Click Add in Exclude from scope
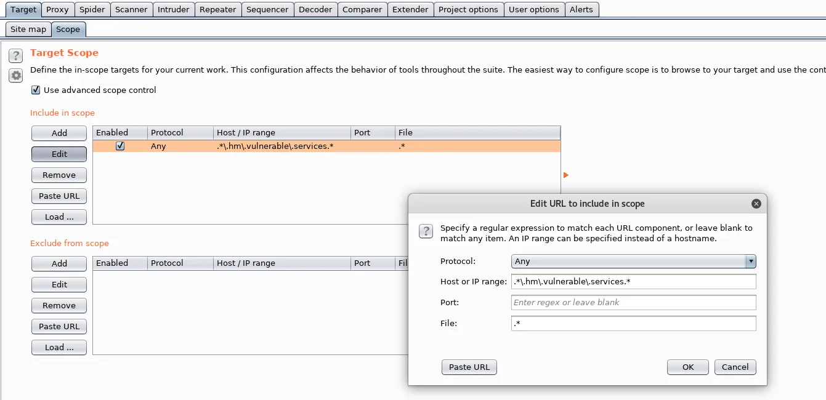This screenshot has width=826, height=400. coord(59,263)
